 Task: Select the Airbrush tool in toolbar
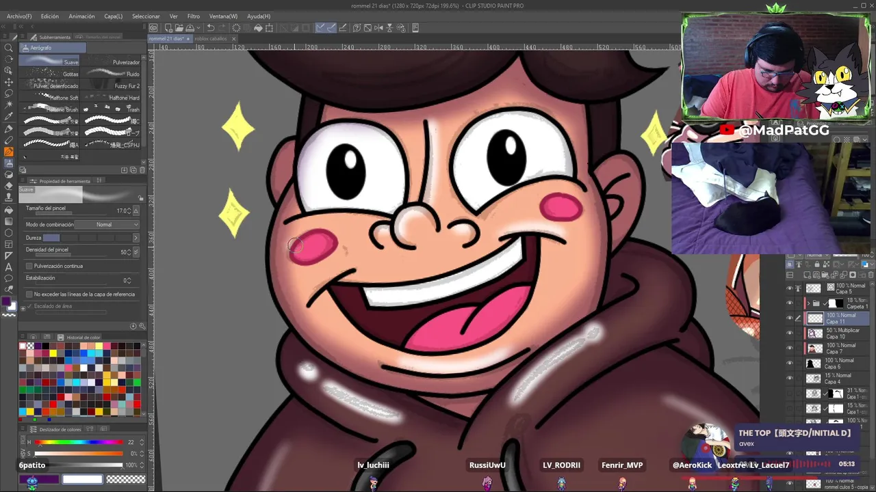(9, 163)
